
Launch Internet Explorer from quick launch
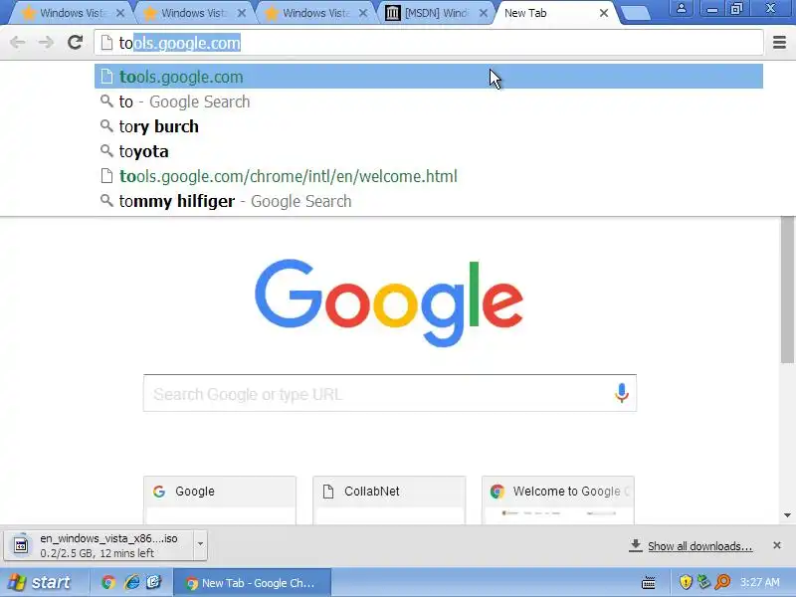tap(132, 582)
